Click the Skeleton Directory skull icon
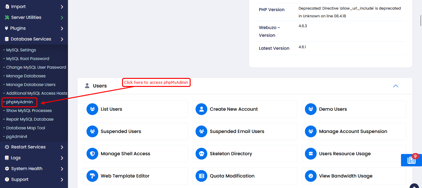The width and height of the screenshot is (422, 188). coord(201,154)
